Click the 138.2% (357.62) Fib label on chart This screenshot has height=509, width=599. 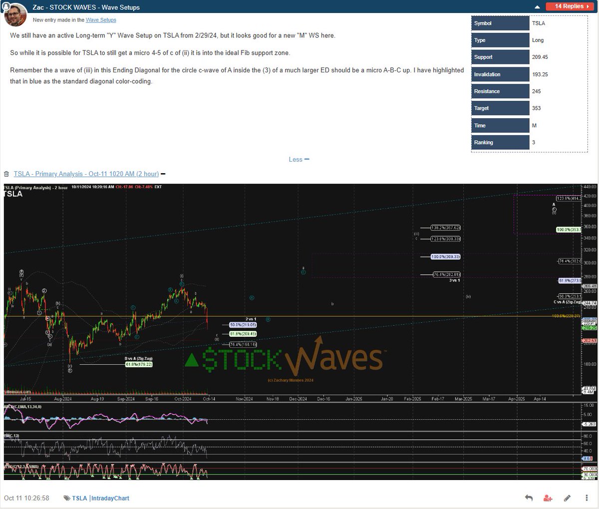(446, 228)
